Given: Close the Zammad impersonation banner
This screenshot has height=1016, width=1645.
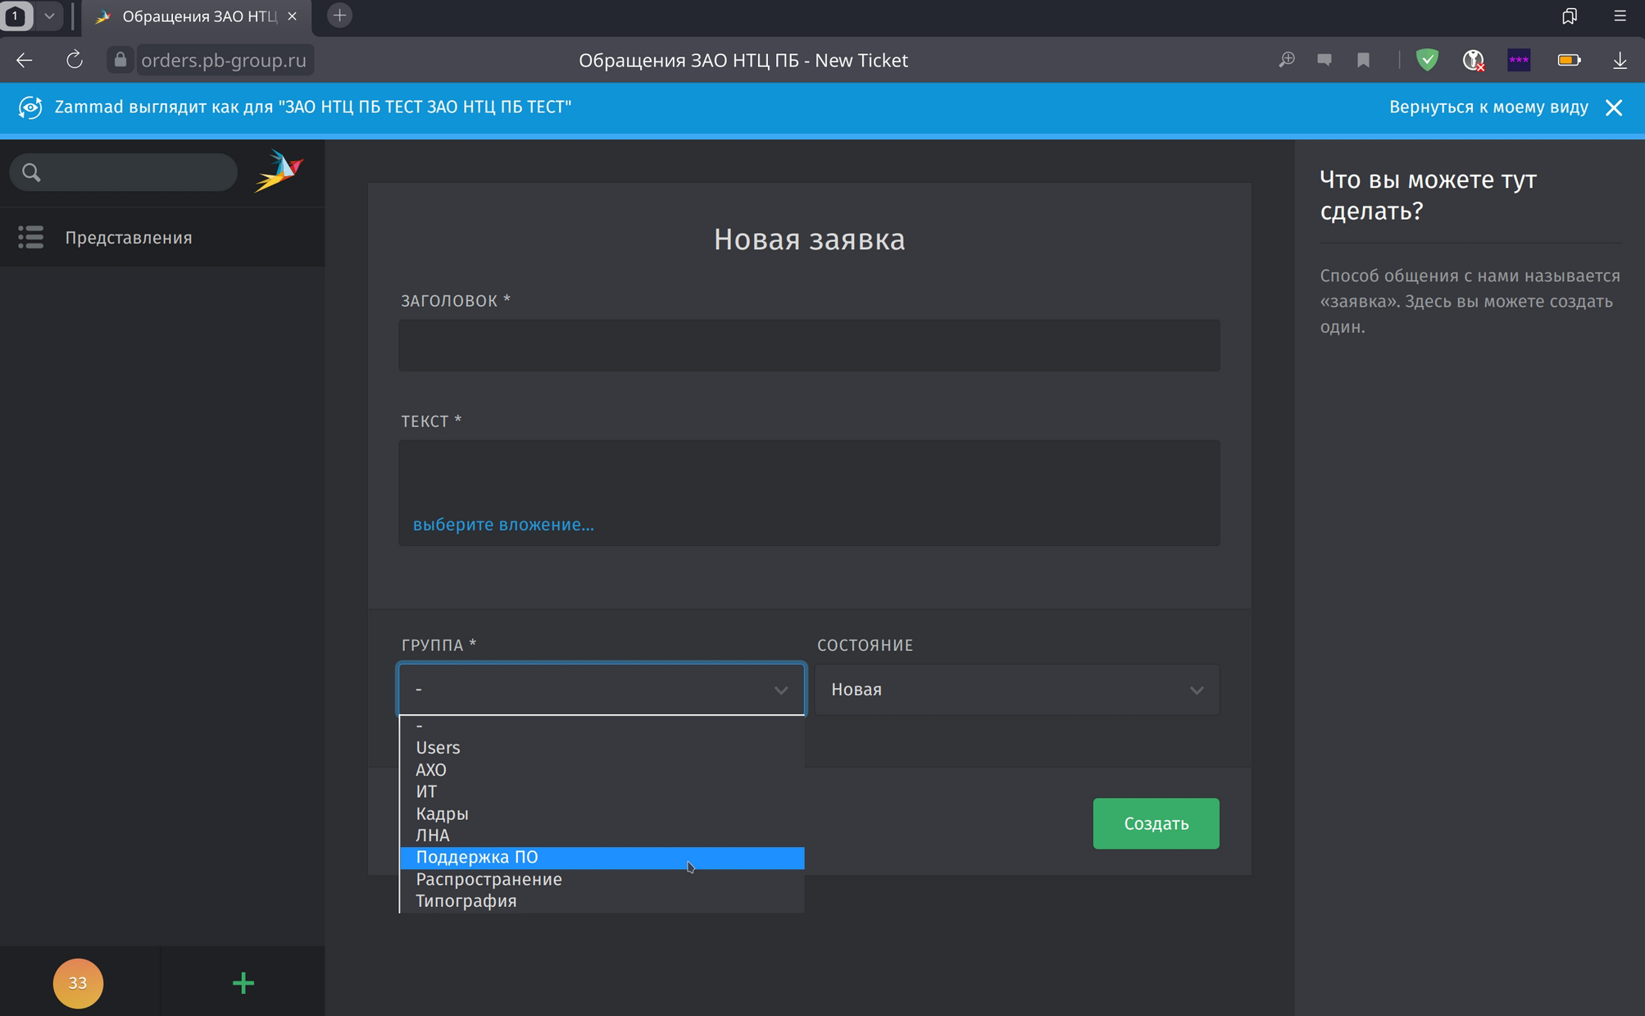Looking at the screenshot, I should (x=1614, y=107).
